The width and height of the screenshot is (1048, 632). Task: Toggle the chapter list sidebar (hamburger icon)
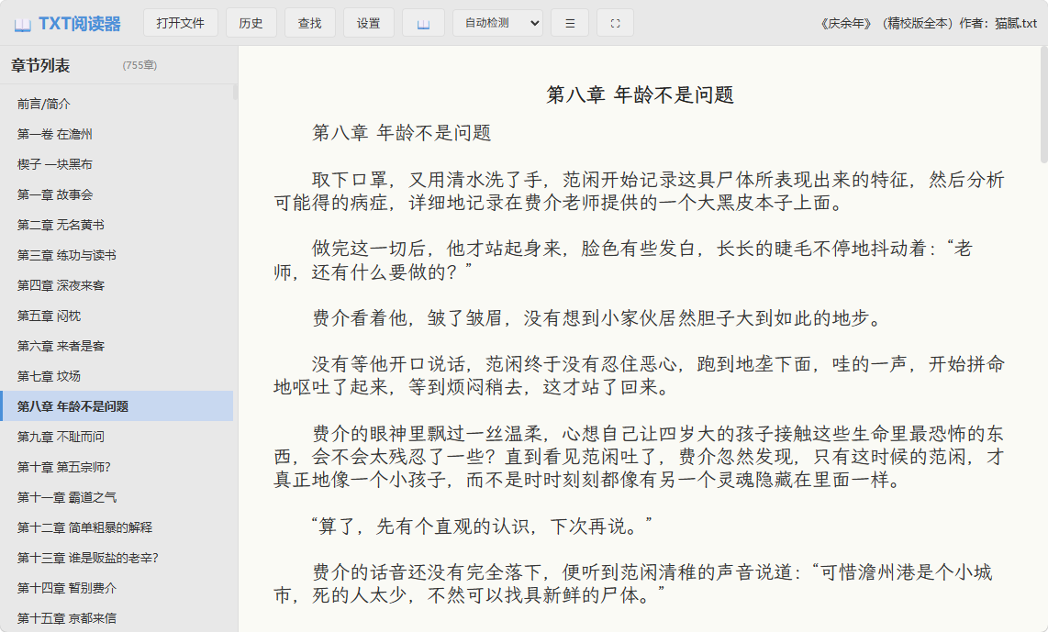point(570,23)
